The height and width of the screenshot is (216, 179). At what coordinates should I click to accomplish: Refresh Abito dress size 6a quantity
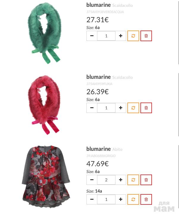[133, 180]
